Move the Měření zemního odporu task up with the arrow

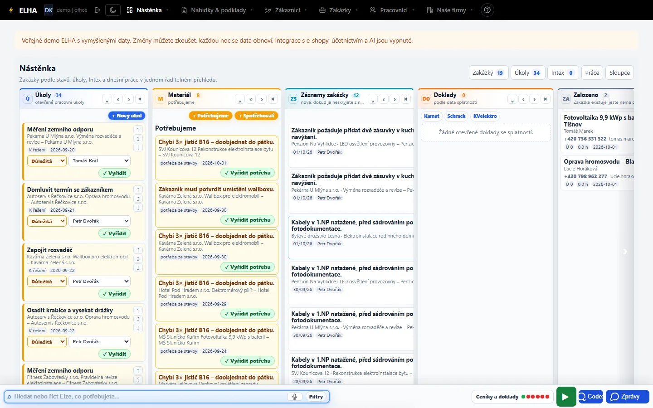coord(138,129)
